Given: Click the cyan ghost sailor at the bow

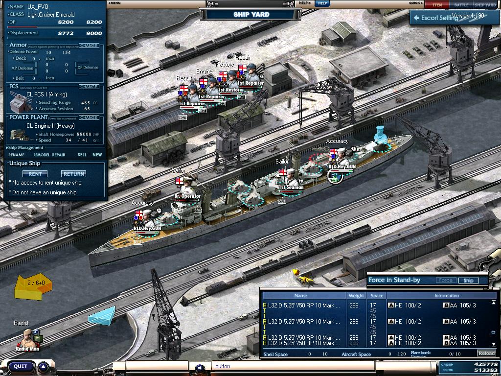Looking at the screenshot, I should pos(380,137).
